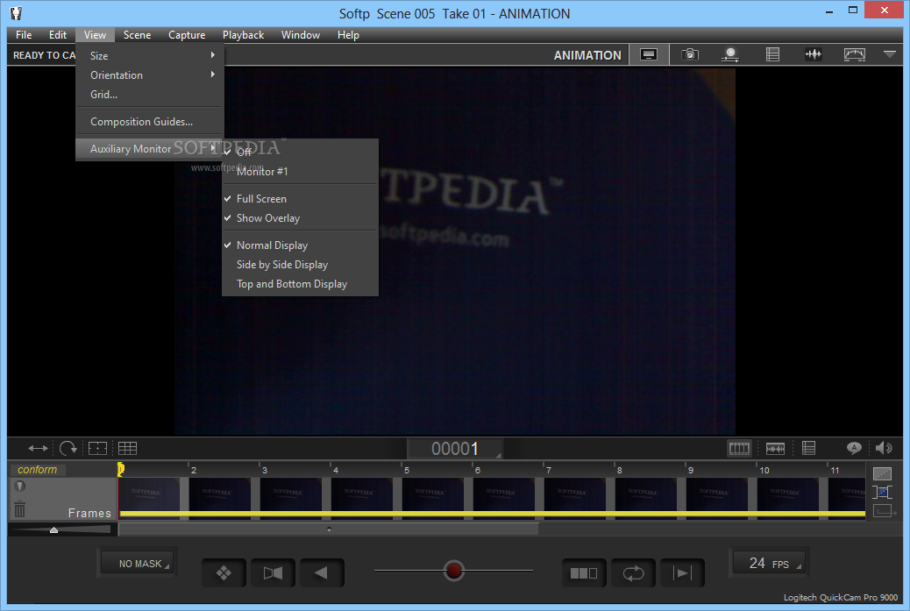Image resolution: width=910 pixels, height=611 pixels.
Task: Click the speech bubble notes icon
Action: coord(854,448)
